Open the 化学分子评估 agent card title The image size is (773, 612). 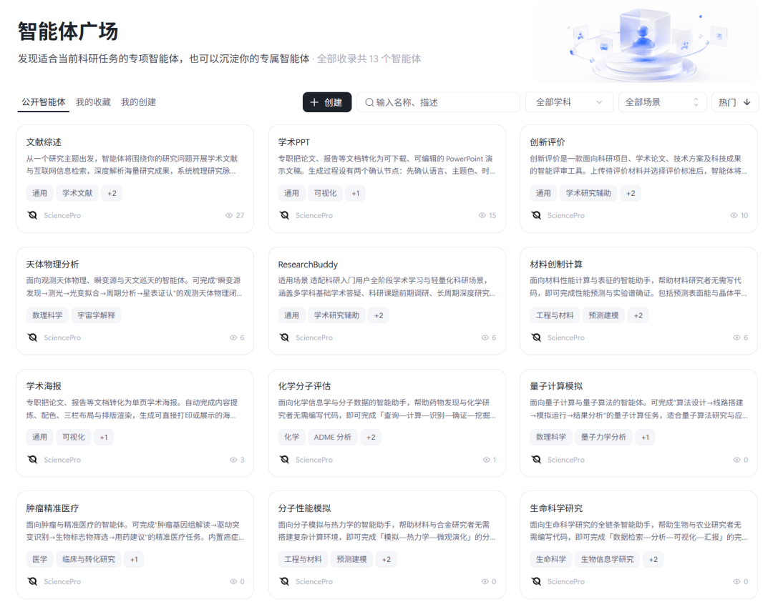(x=304, y=386)
